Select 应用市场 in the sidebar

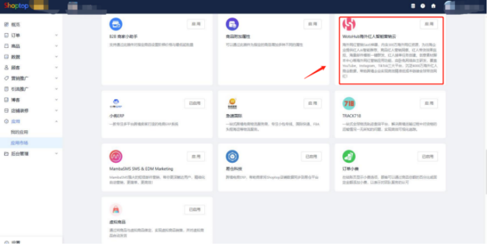[x=19, y=143]
